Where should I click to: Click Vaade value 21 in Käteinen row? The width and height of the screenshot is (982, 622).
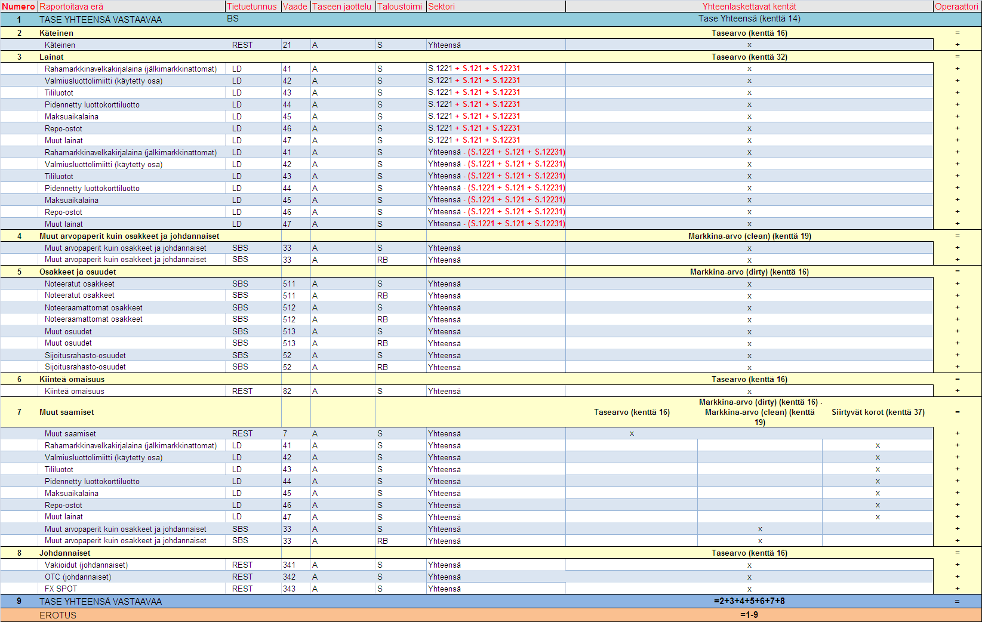coord(287,45)
